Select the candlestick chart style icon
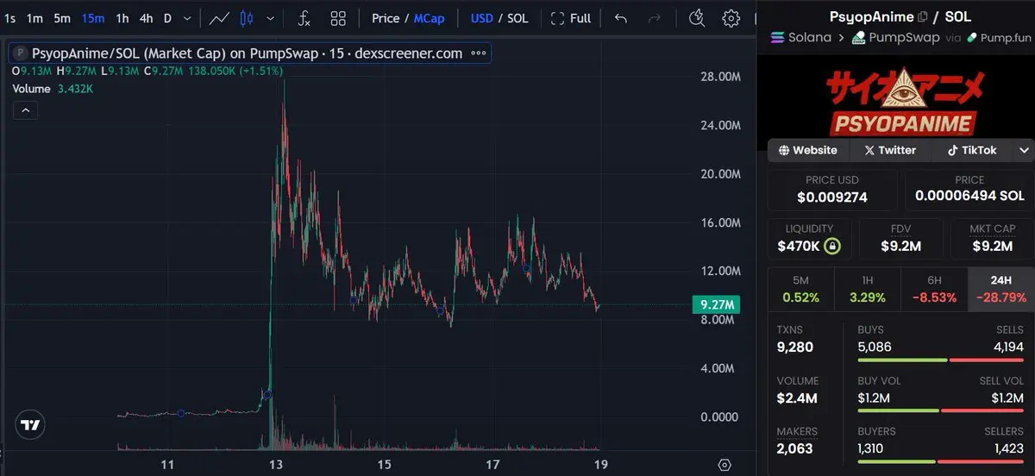Screen dimensions: 1035x476 247,18
